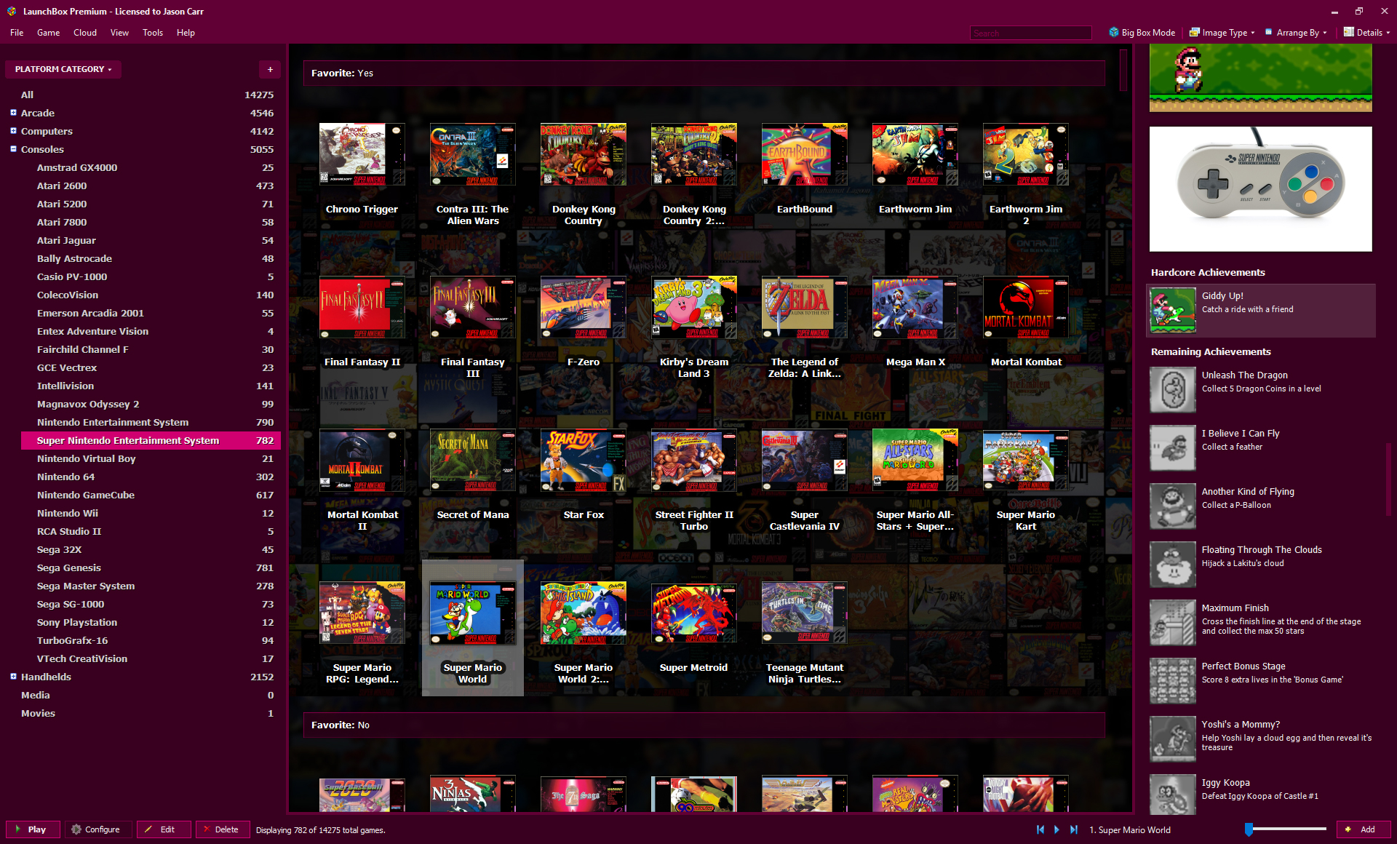Open the Details dropdown
1397x844 pixels.
[1366, 32]
